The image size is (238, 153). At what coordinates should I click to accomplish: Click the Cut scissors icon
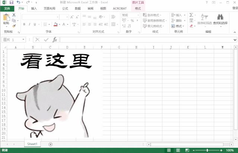click(x=14, y=15)
